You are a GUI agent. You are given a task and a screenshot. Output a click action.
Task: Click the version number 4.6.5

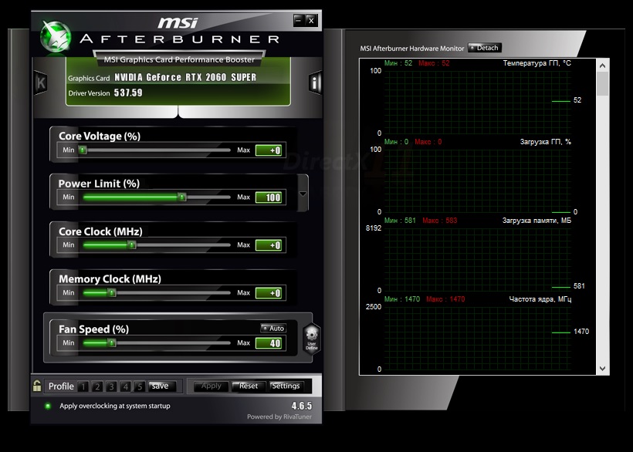coord(302,406)
